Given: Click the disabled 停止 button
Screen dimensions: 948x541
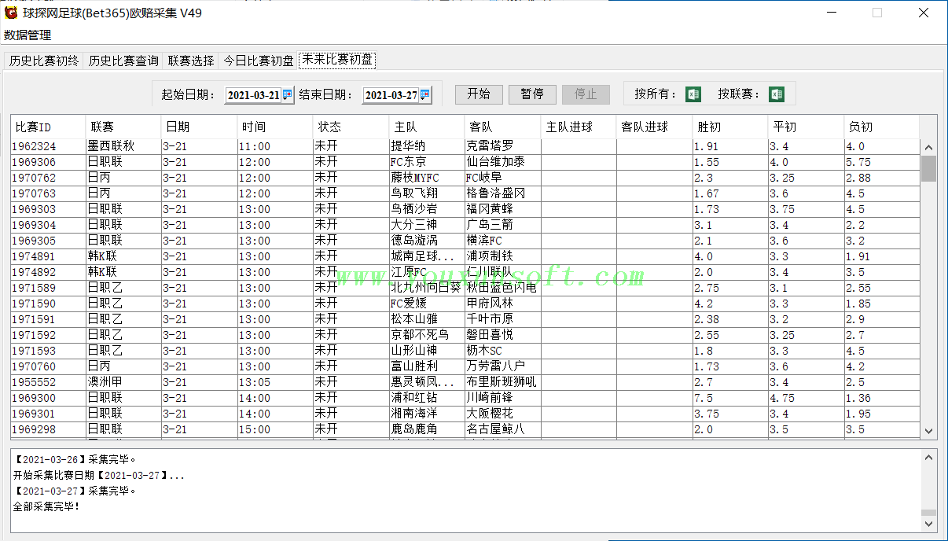Looking at the screenshot, I should tap(586, 94).
